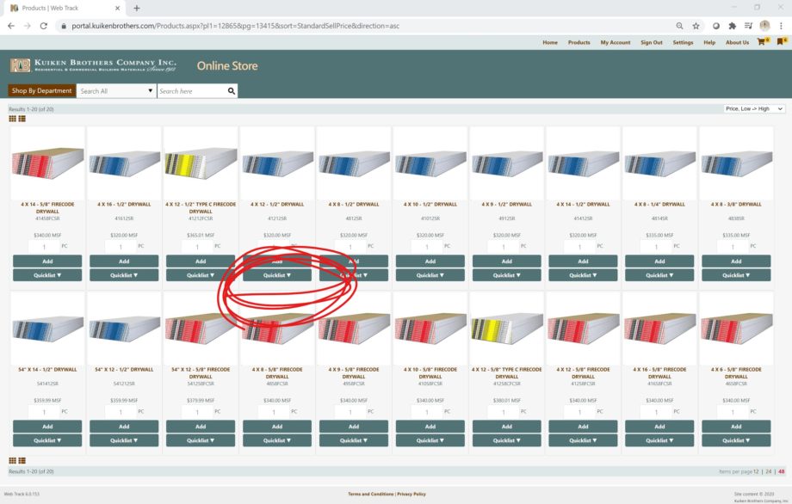View site information via the lock icon
Image resolution: width=792 pixels, height=504 pixels.
tap(64, 26)
